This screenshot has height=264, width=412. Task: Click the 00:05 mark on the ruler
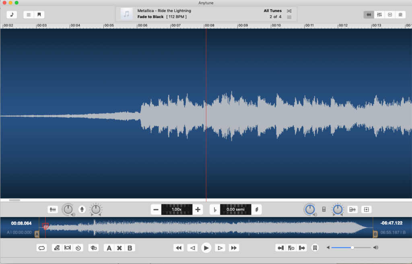(109, 25)
